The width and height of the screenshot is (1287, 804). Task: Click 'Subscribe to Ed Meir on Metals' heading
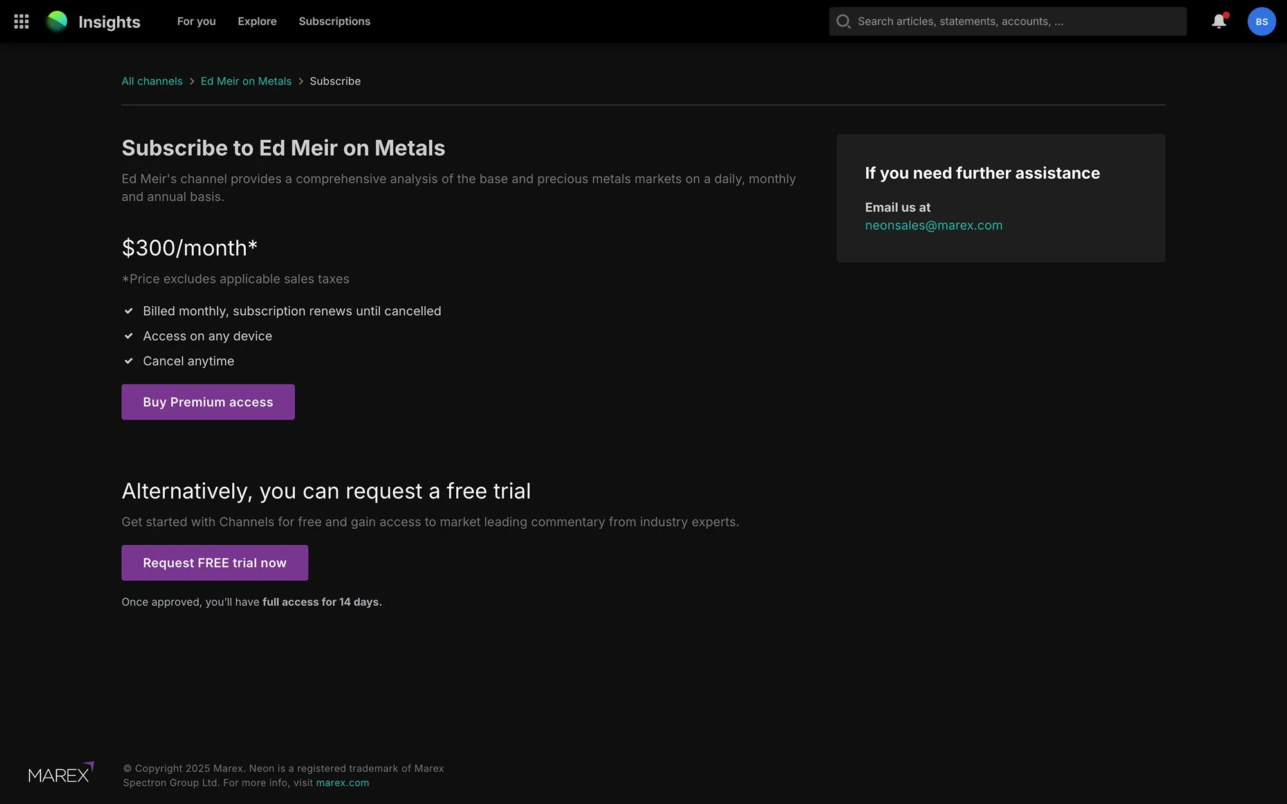283,148
